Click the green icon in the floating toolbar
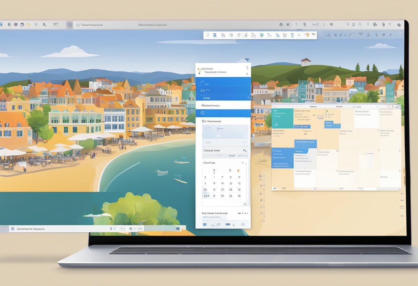The image size is (418, 286). tap(261, 35)
